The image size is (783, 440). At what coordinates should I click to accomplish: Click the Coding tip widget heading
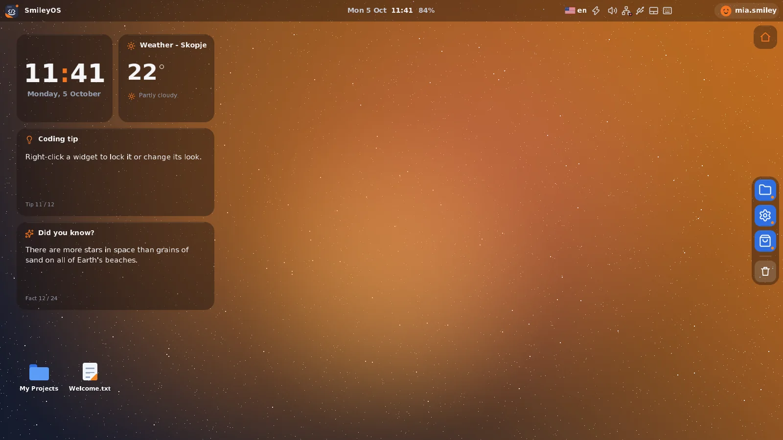click(58, 139)
